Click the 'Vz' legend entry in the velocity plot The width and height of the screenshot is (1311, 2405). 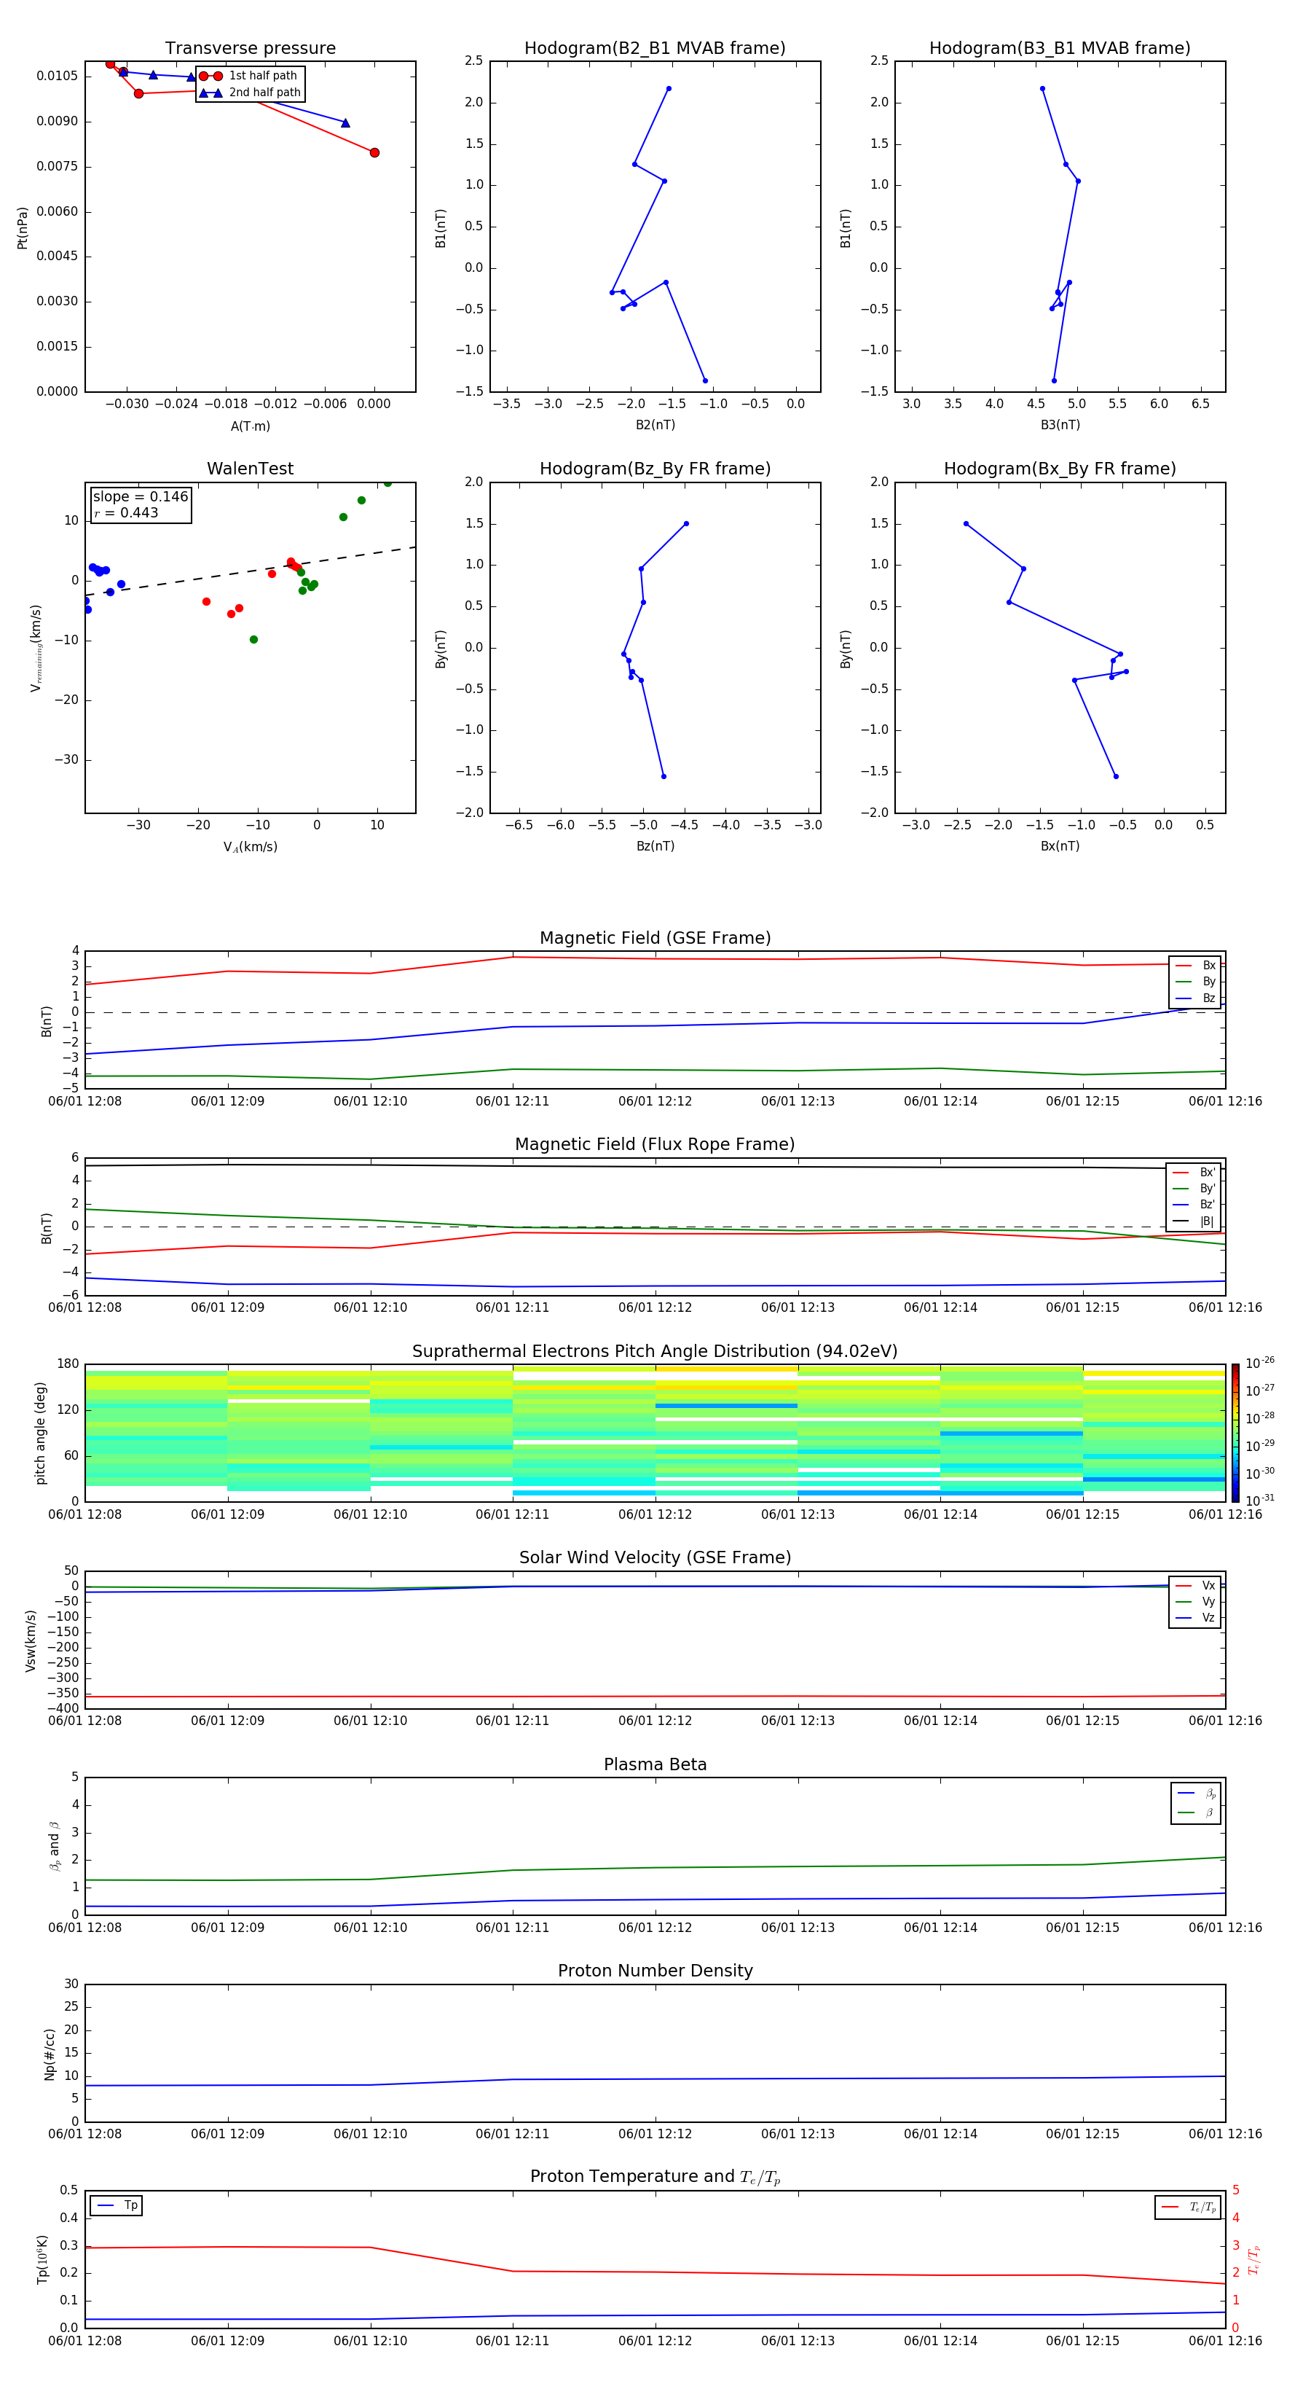click(x=1195, y=1618)
